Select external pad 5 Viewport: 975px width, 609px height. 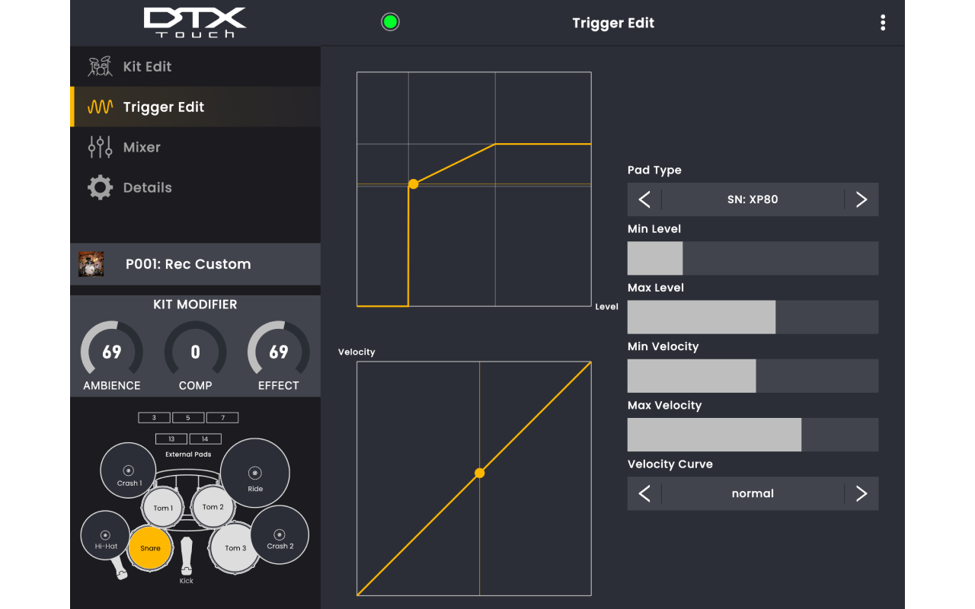click(188, 418)
